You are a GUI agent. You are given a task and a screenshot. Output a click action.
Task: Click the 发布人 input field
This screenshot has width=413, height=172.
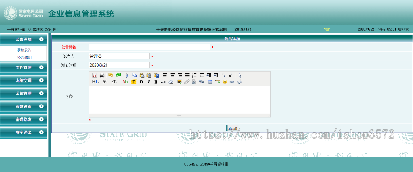pos(119,56)
